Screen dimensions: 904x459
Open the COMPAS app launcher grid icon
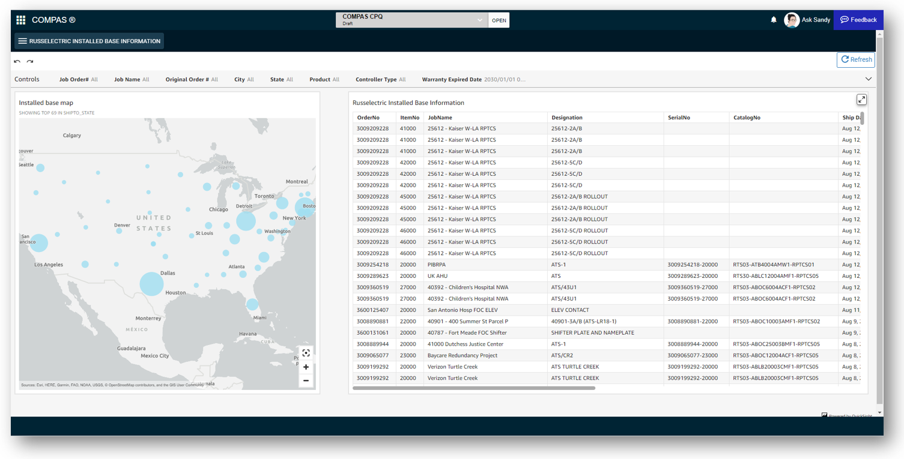click(x=21, y=20)
